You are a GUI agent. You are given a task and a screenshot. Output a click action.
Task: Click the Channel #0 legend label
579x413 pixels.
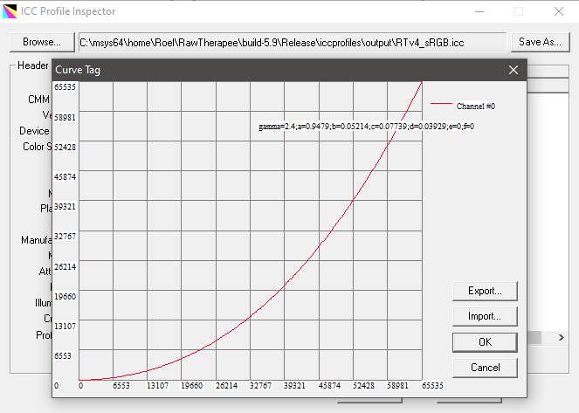[x=476, y=106]
